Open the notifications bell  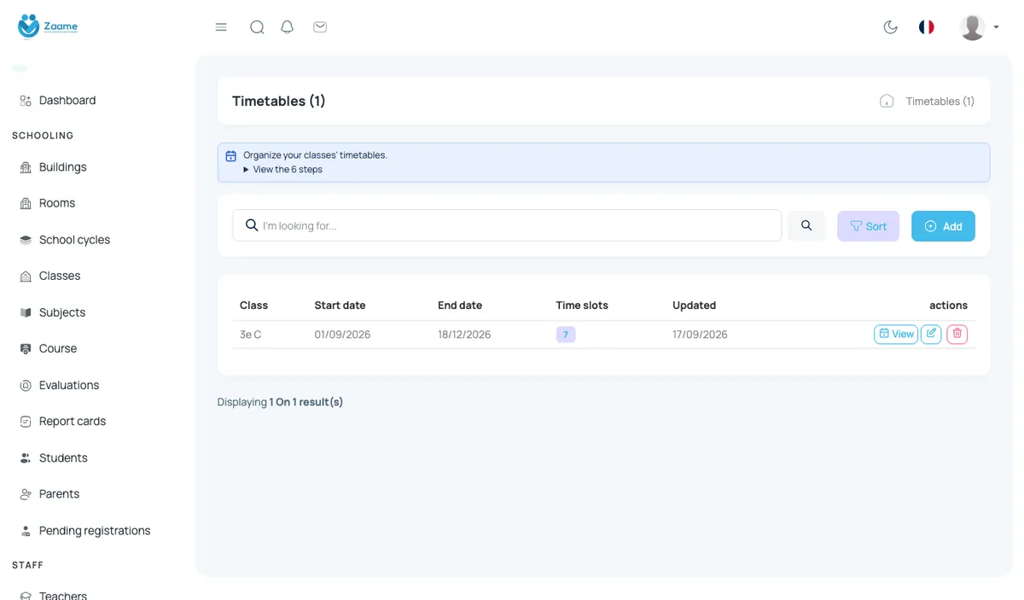tap(288, 27)
